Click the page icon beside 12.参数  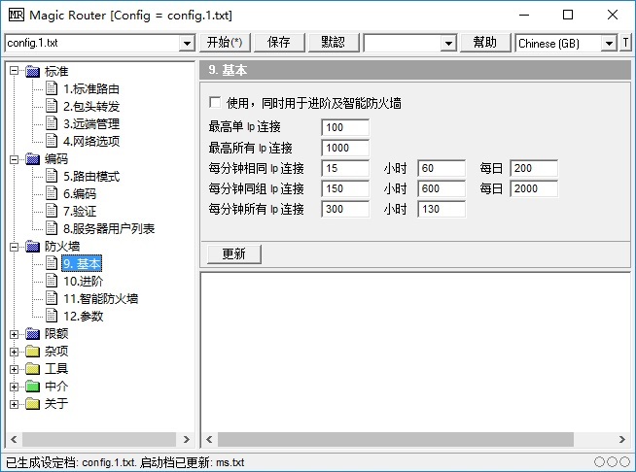coord(52,316)
